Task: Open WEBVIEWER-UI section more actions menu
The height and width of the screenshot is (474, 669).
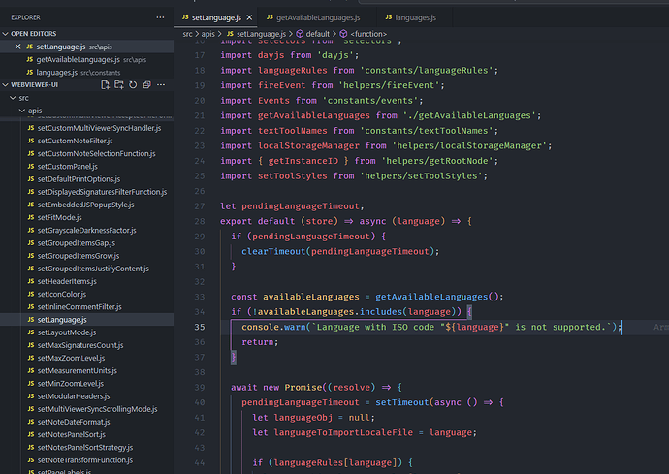Action: tap(163, 85)
